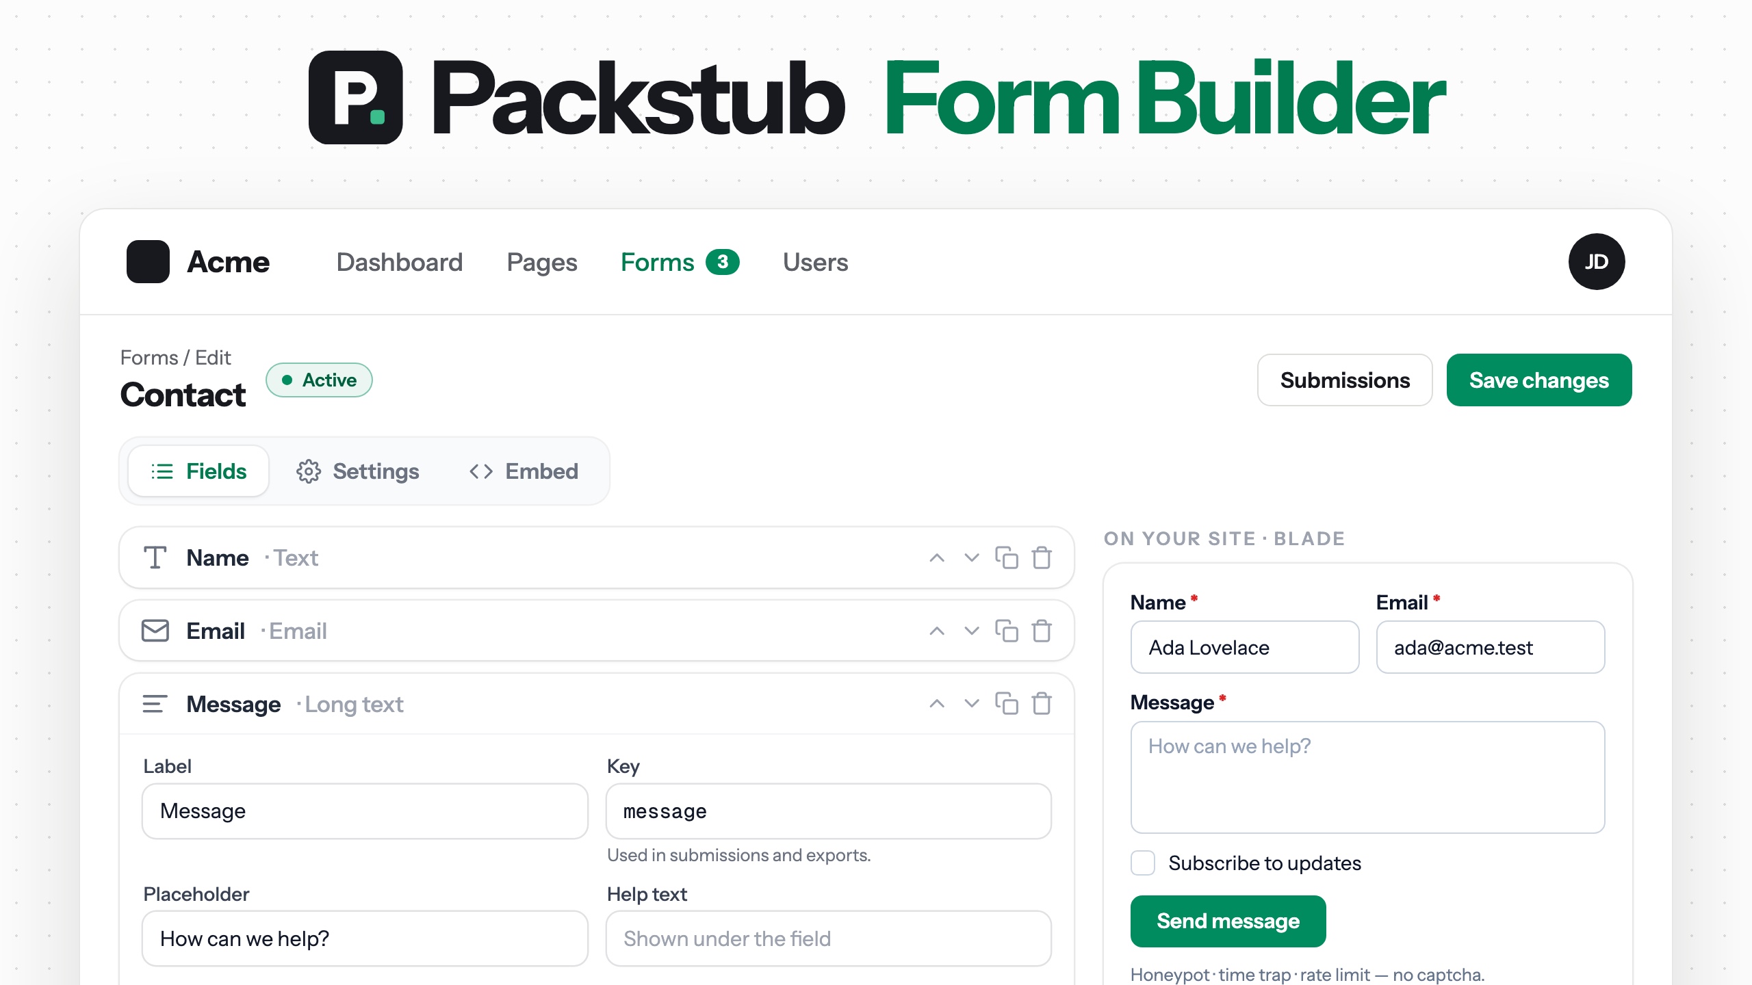Viewport: 1752px width, 985px height.
Task: Click the Packstub logo icon
Action: 356,97
